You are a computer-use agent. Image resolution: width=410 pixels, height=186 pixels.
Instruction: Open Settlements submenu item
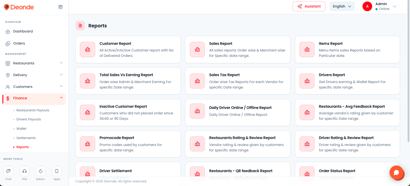(26, 138)
